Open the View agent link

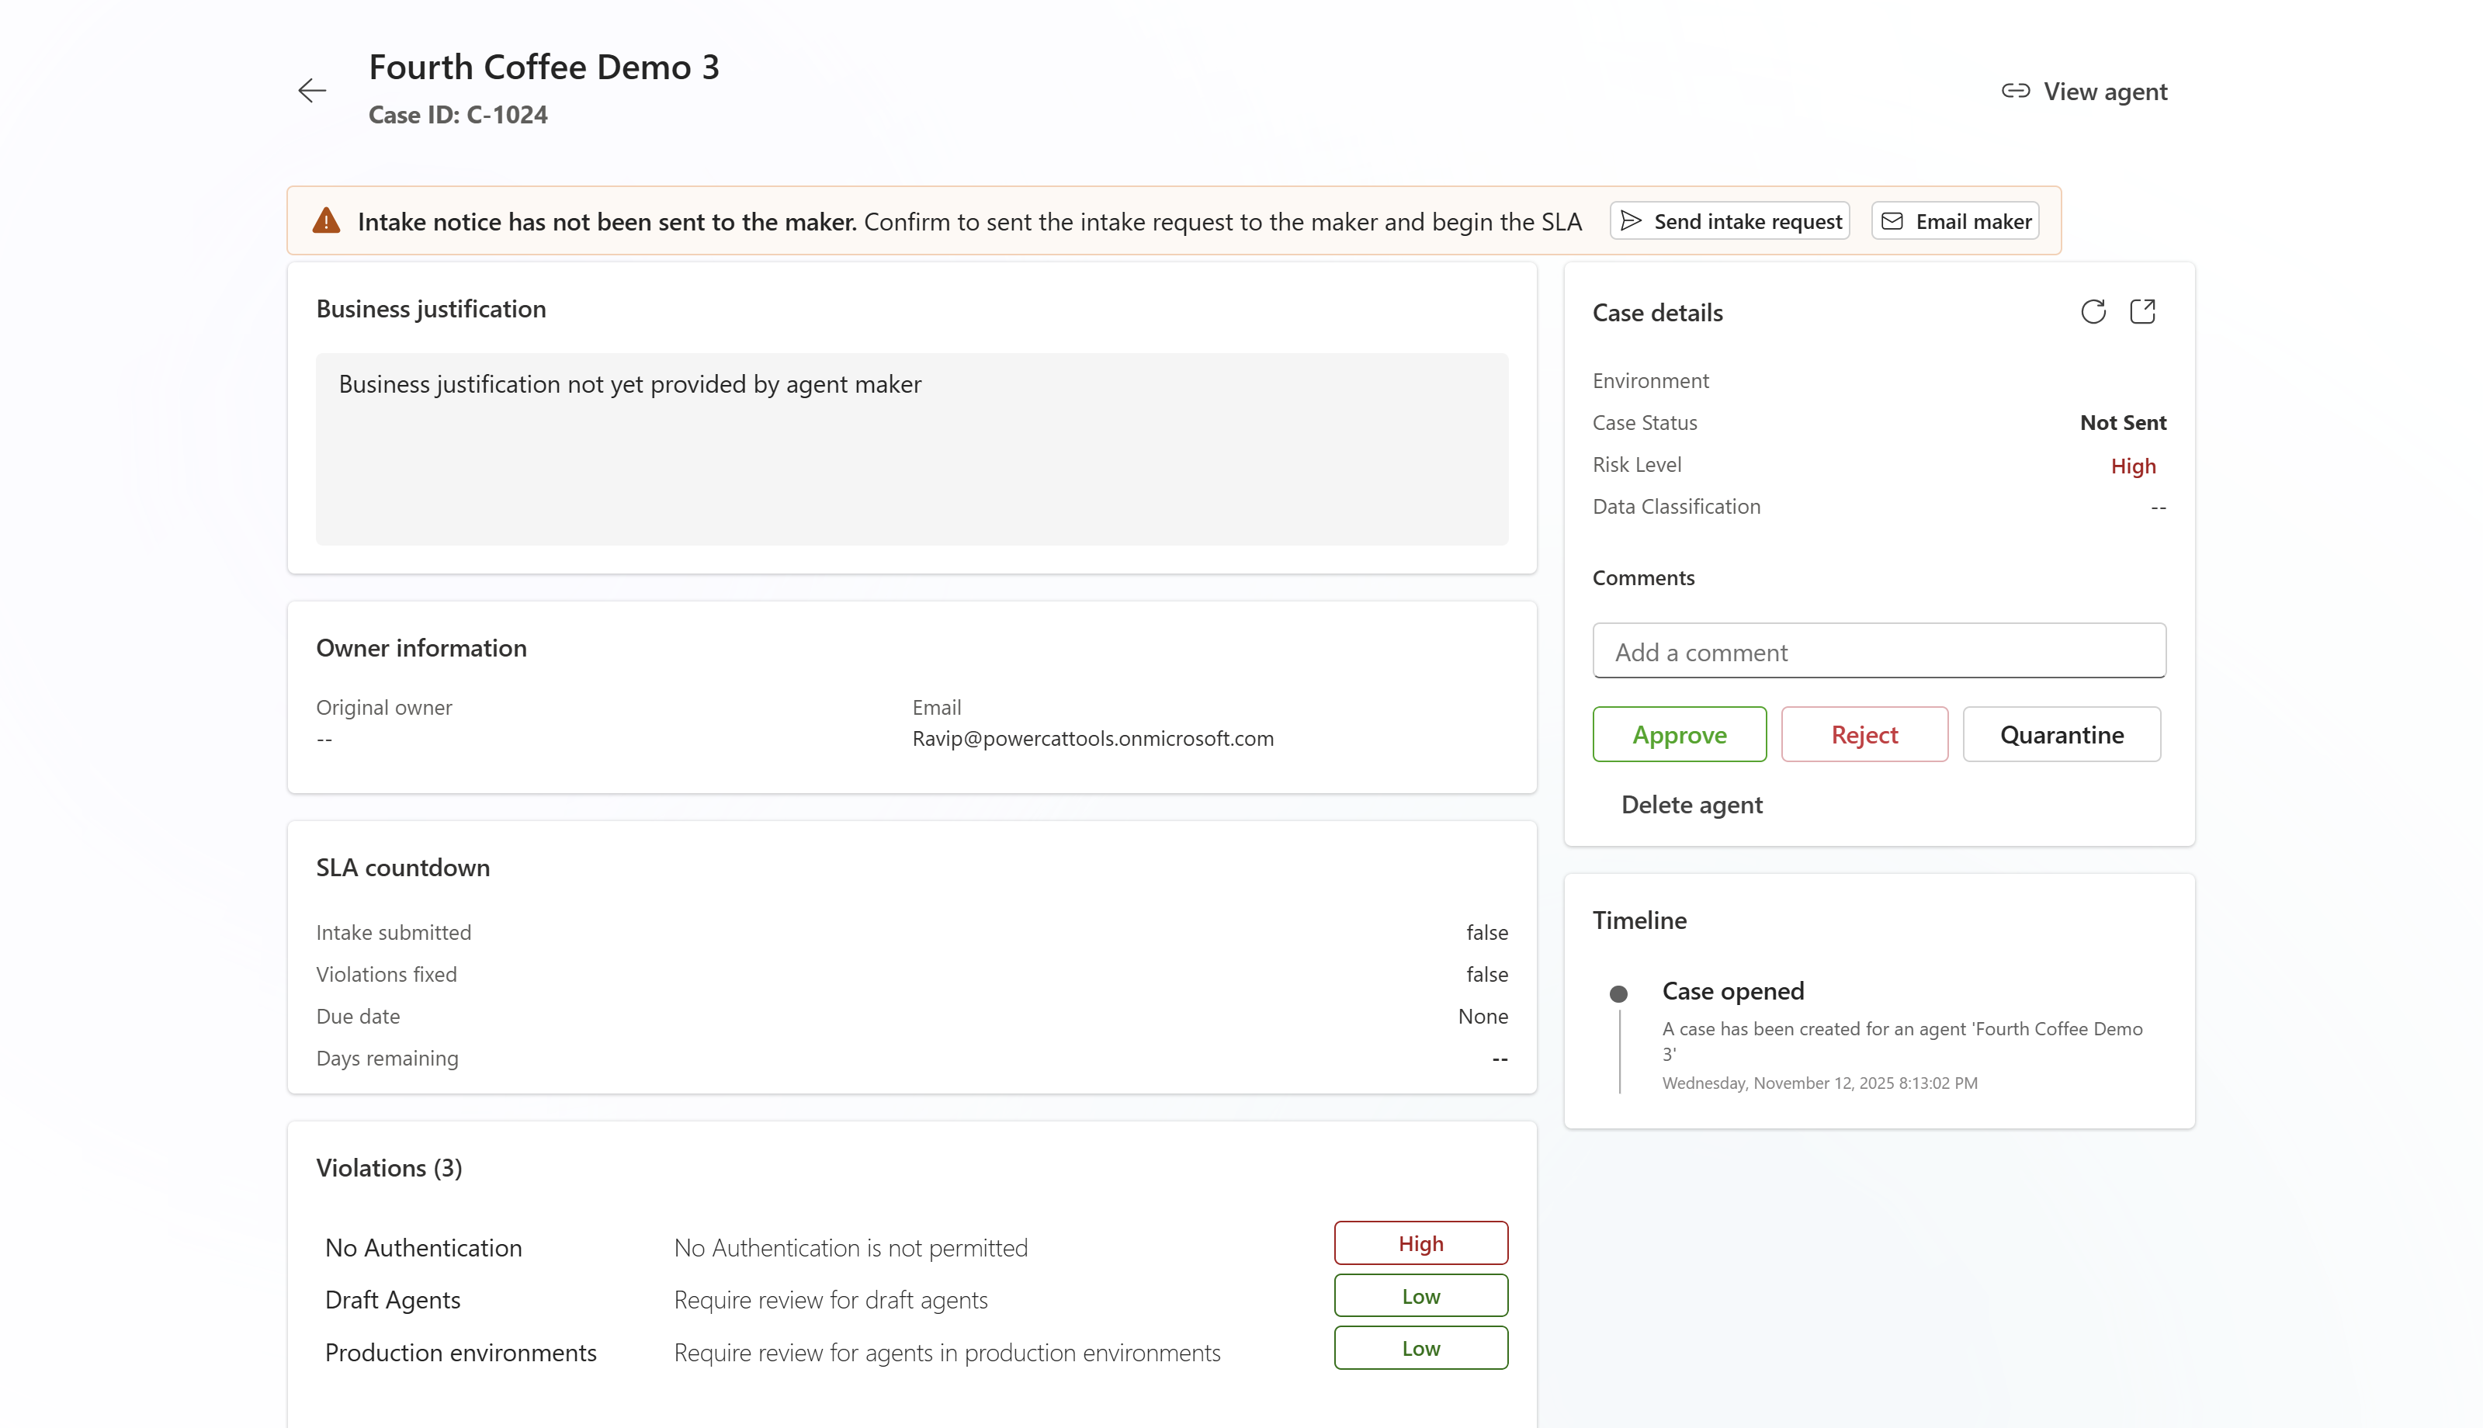pos(2084,92)
